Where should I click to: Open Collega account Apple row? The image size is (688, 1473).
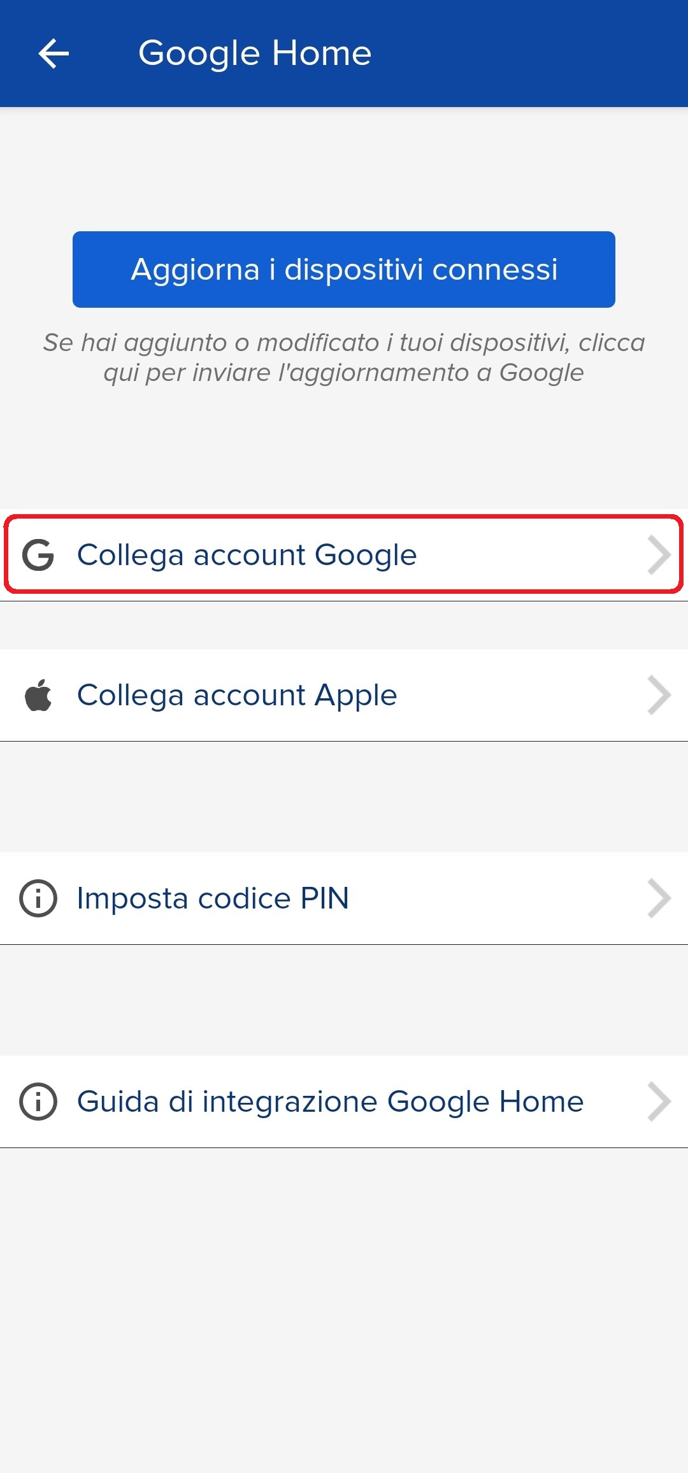click(x=344, y=695)
